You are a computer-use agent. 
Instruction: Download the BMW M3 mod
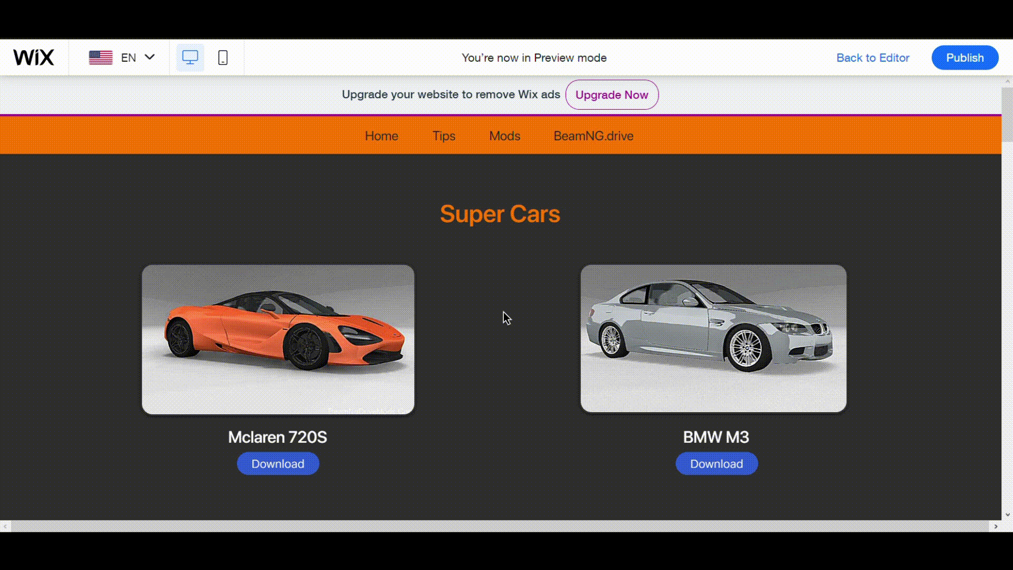(x=716, y=463)
